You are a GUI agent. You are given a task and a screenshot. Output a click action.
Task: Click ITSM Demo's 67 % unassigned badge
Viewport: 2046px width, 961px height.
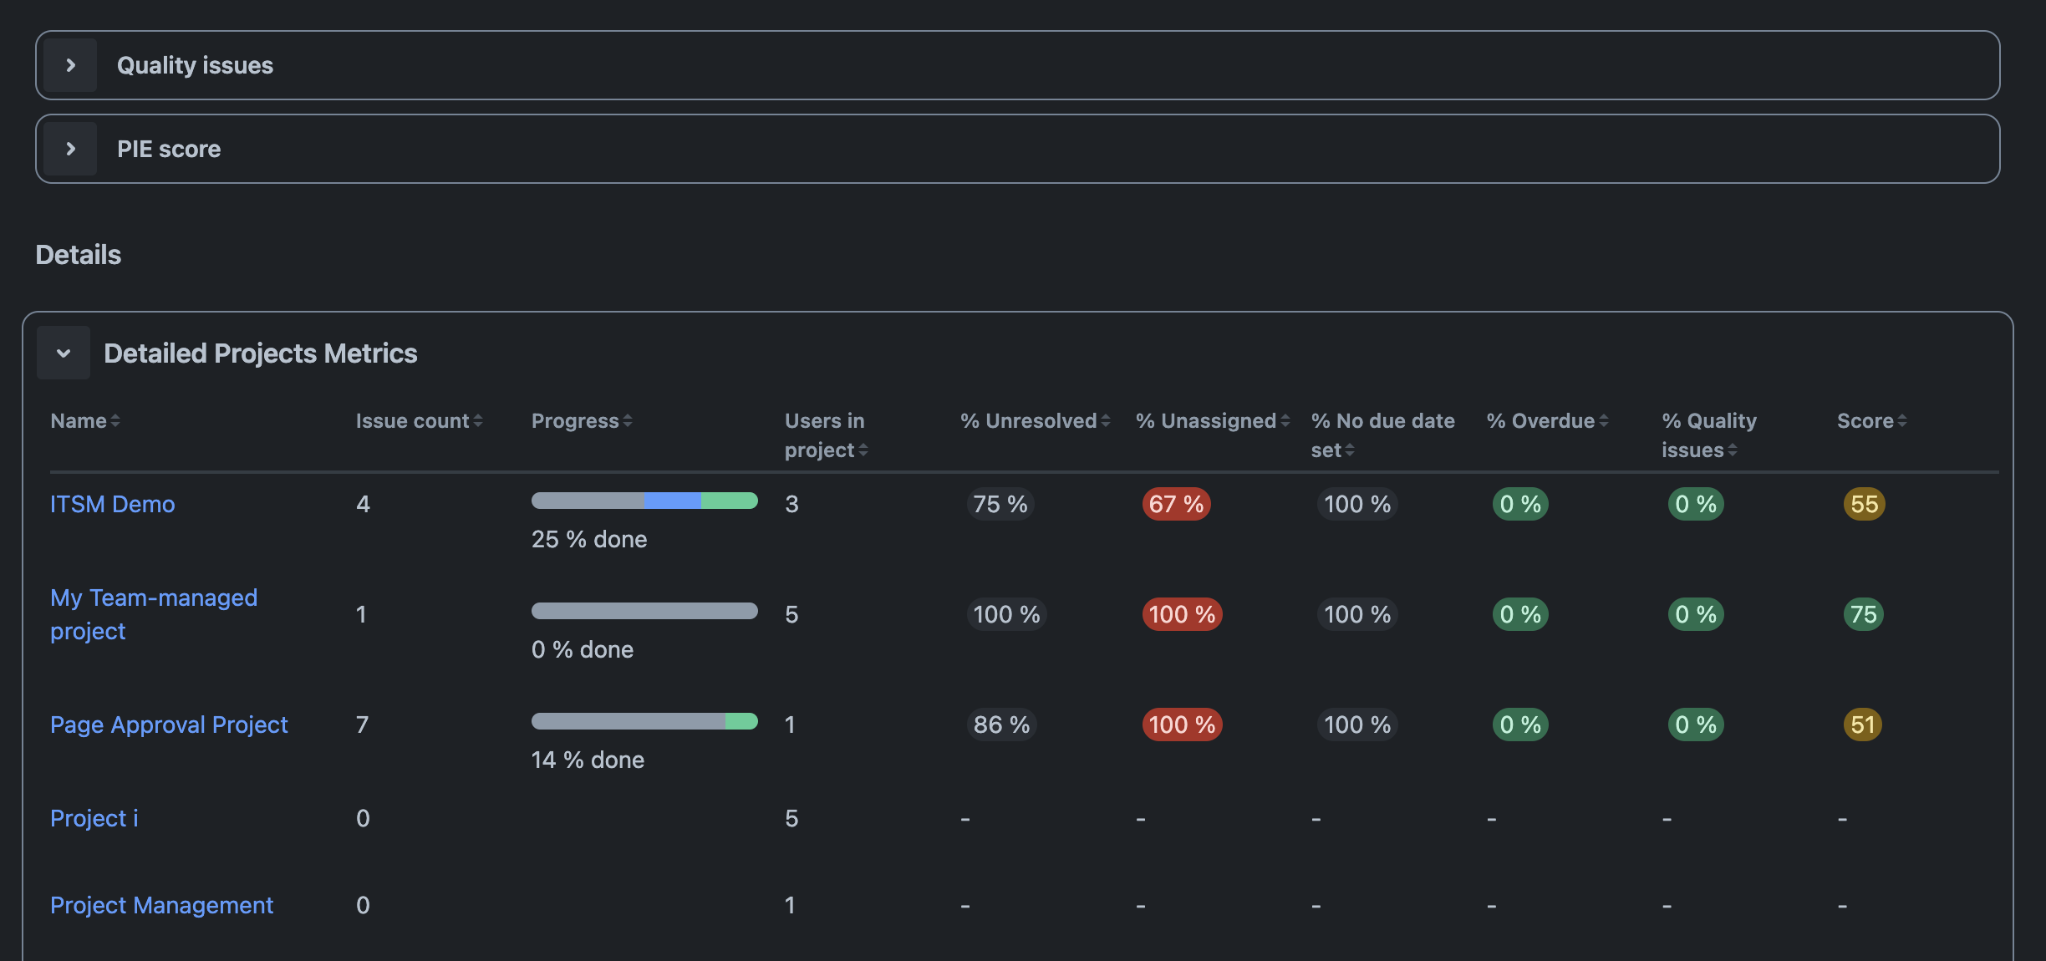pos(1176,504)
